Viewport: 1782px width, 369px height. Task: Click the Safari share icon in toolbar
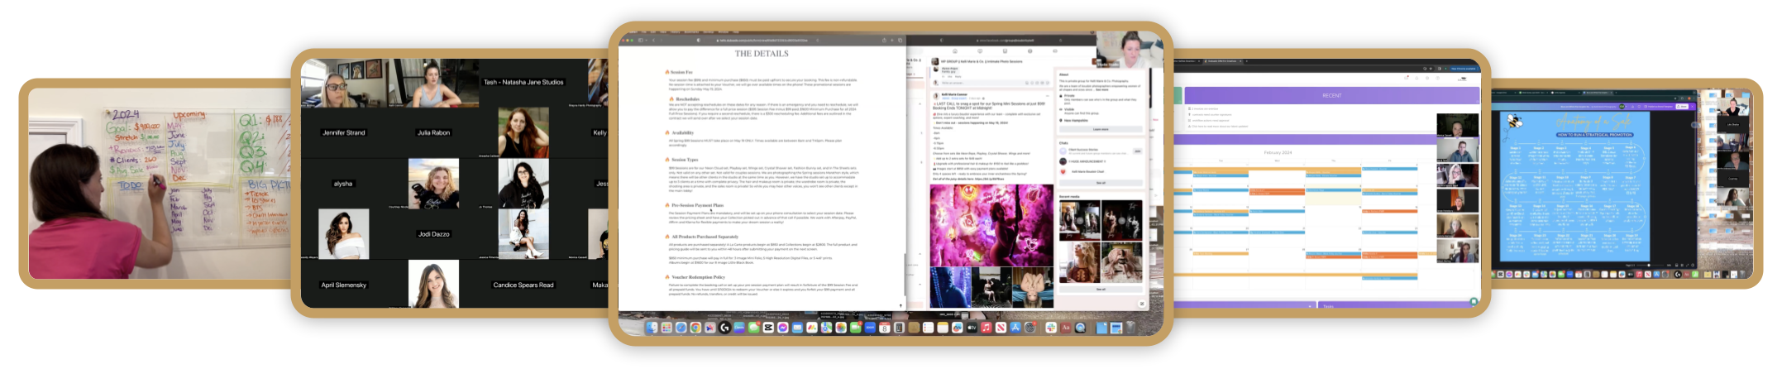(x=884, y=40)
